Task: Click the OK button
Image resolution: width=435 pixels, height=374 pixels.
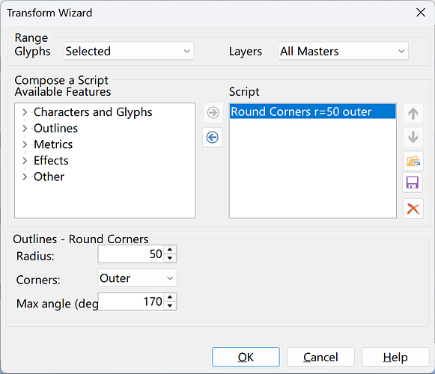Action: pos(246,357)
